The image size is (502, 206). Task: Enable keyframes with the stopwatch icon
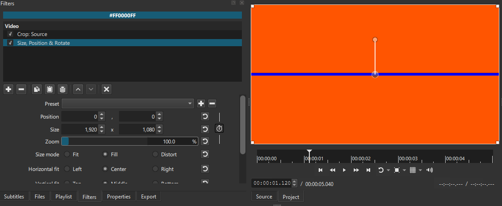coord(219,128)
